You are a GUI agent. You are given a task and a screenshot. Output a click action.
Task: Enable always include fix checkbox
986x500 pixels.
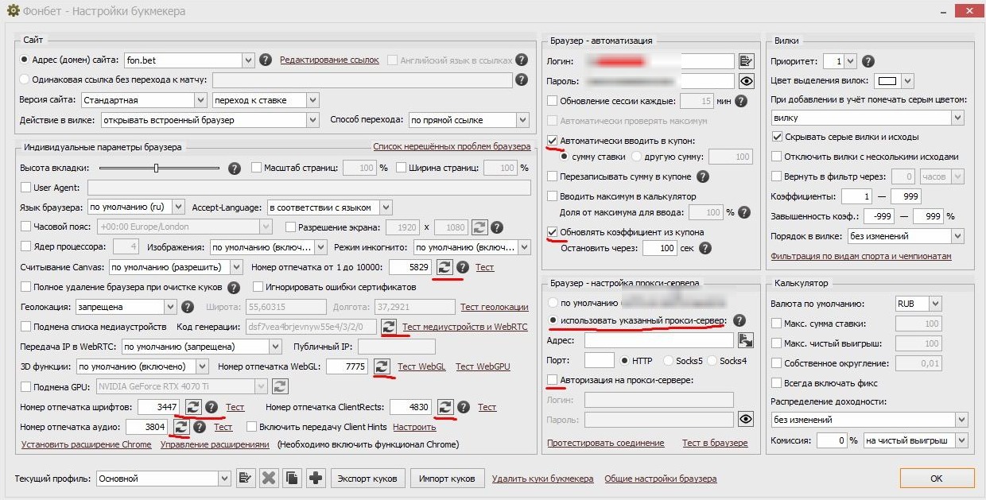click(x=777, y=382)
